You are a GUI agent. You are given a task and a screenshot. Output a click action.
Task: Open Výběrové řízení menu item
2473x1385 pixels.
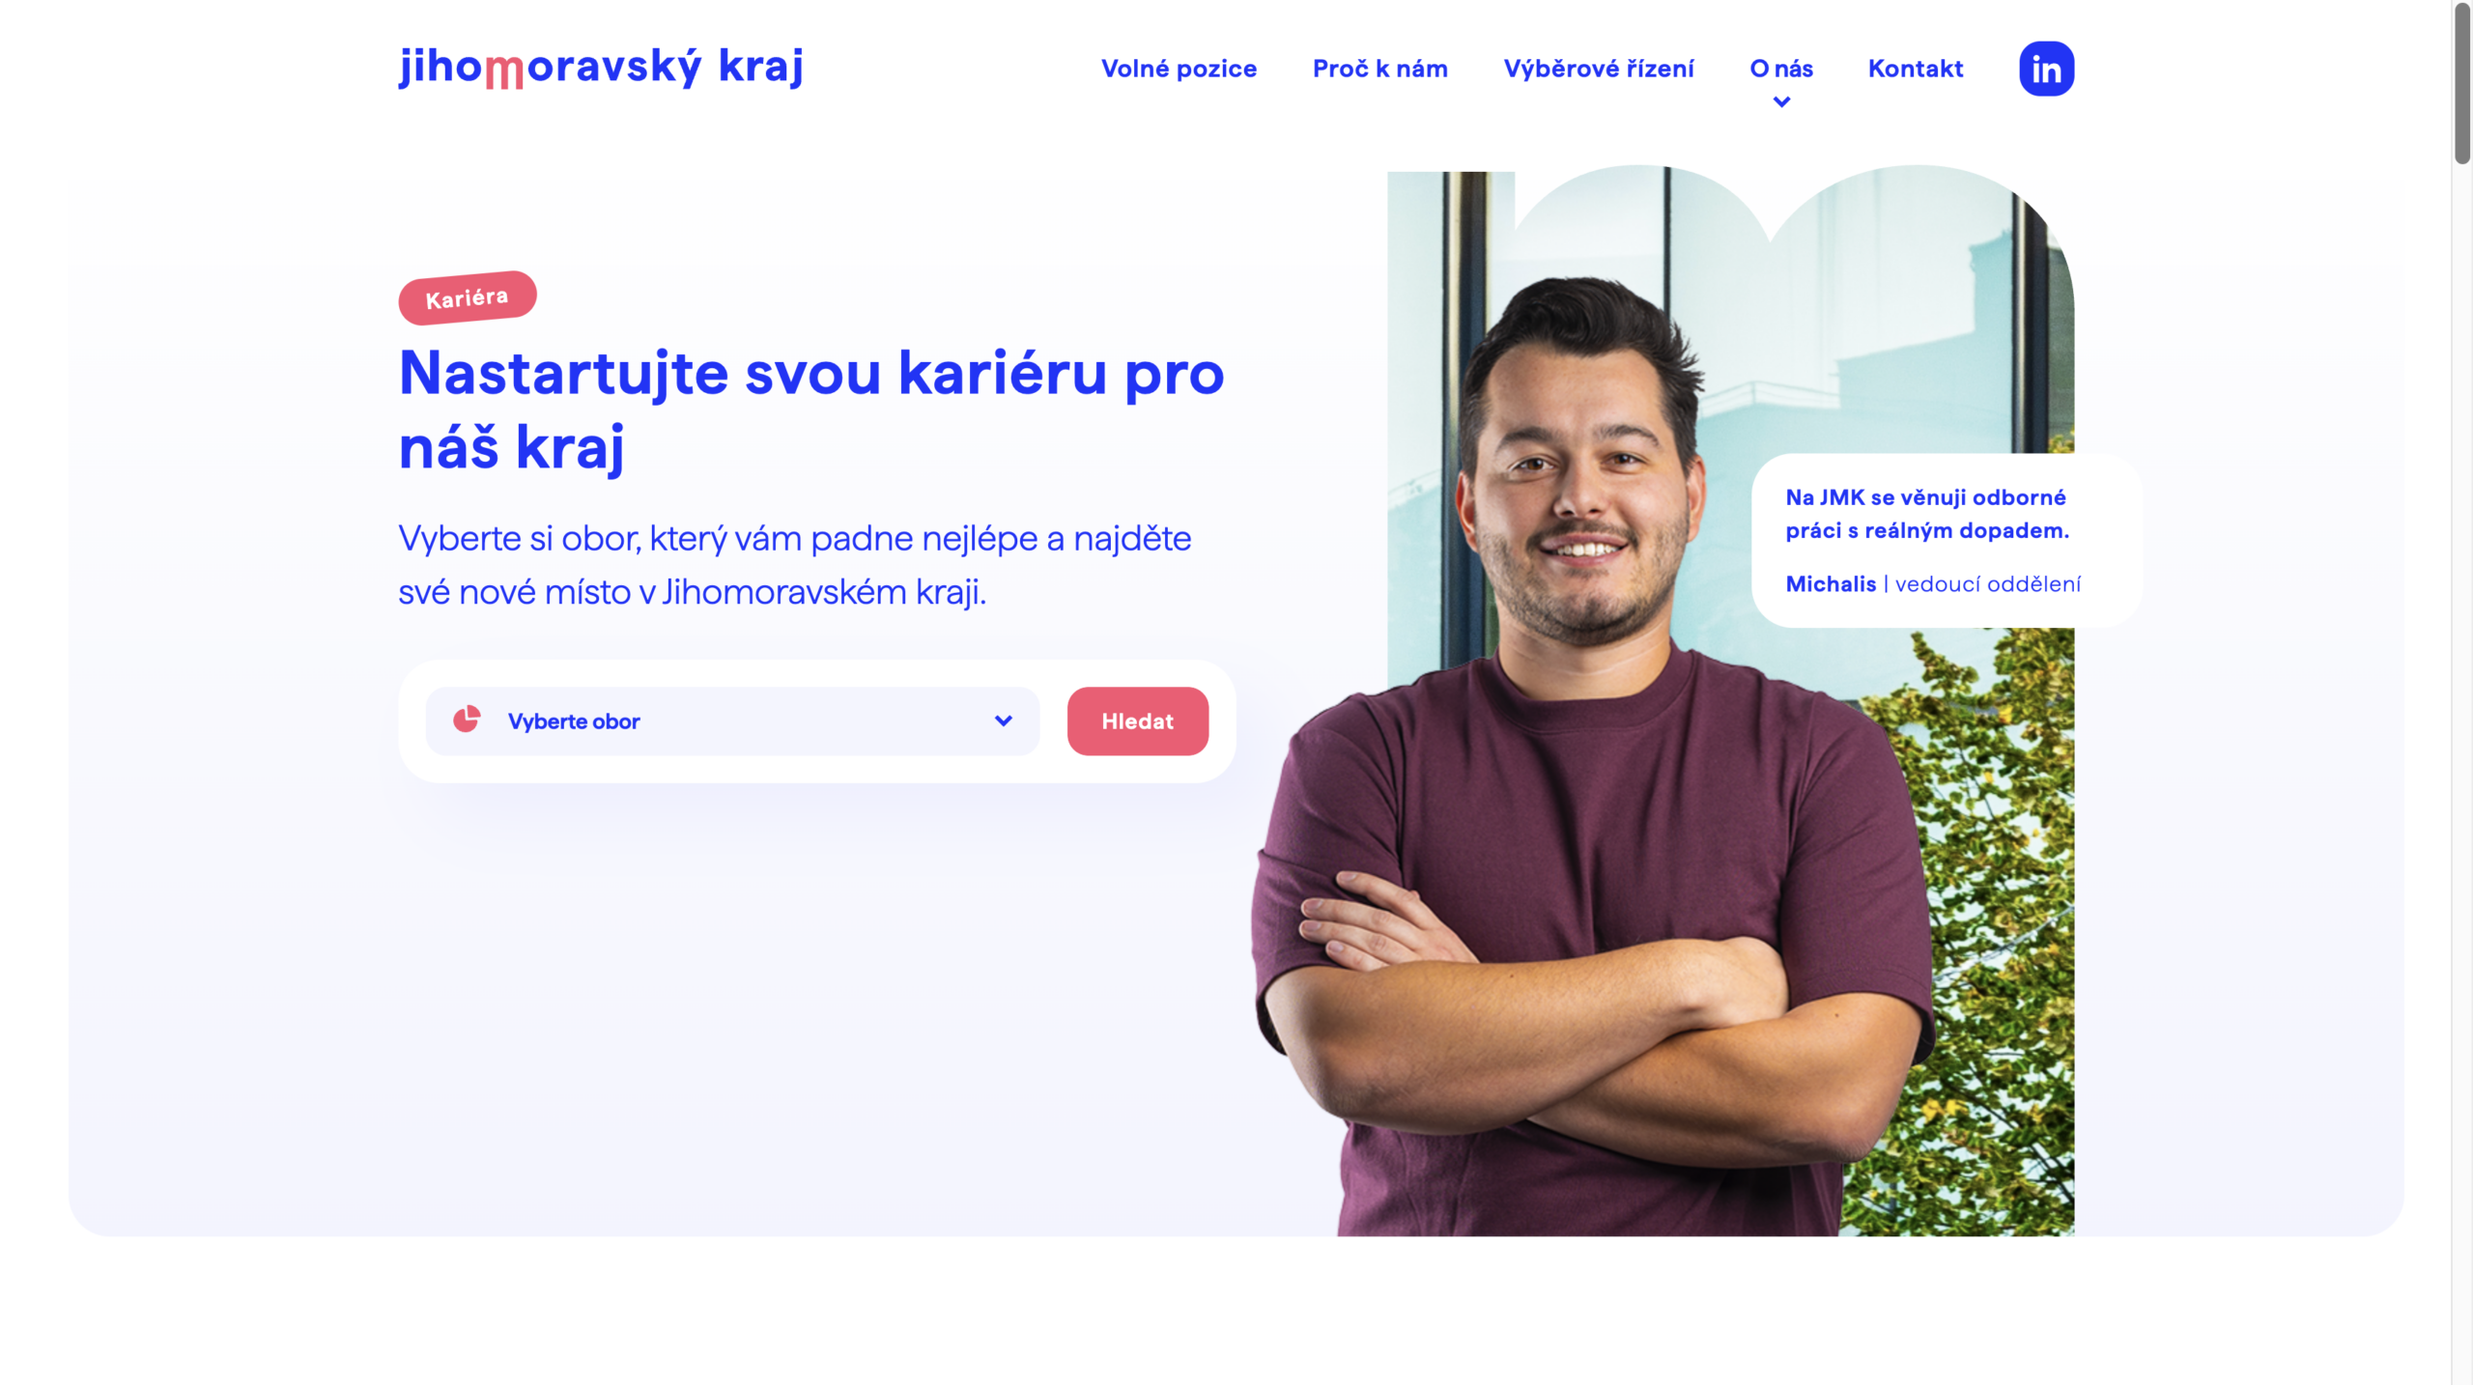coord(1599,69)
